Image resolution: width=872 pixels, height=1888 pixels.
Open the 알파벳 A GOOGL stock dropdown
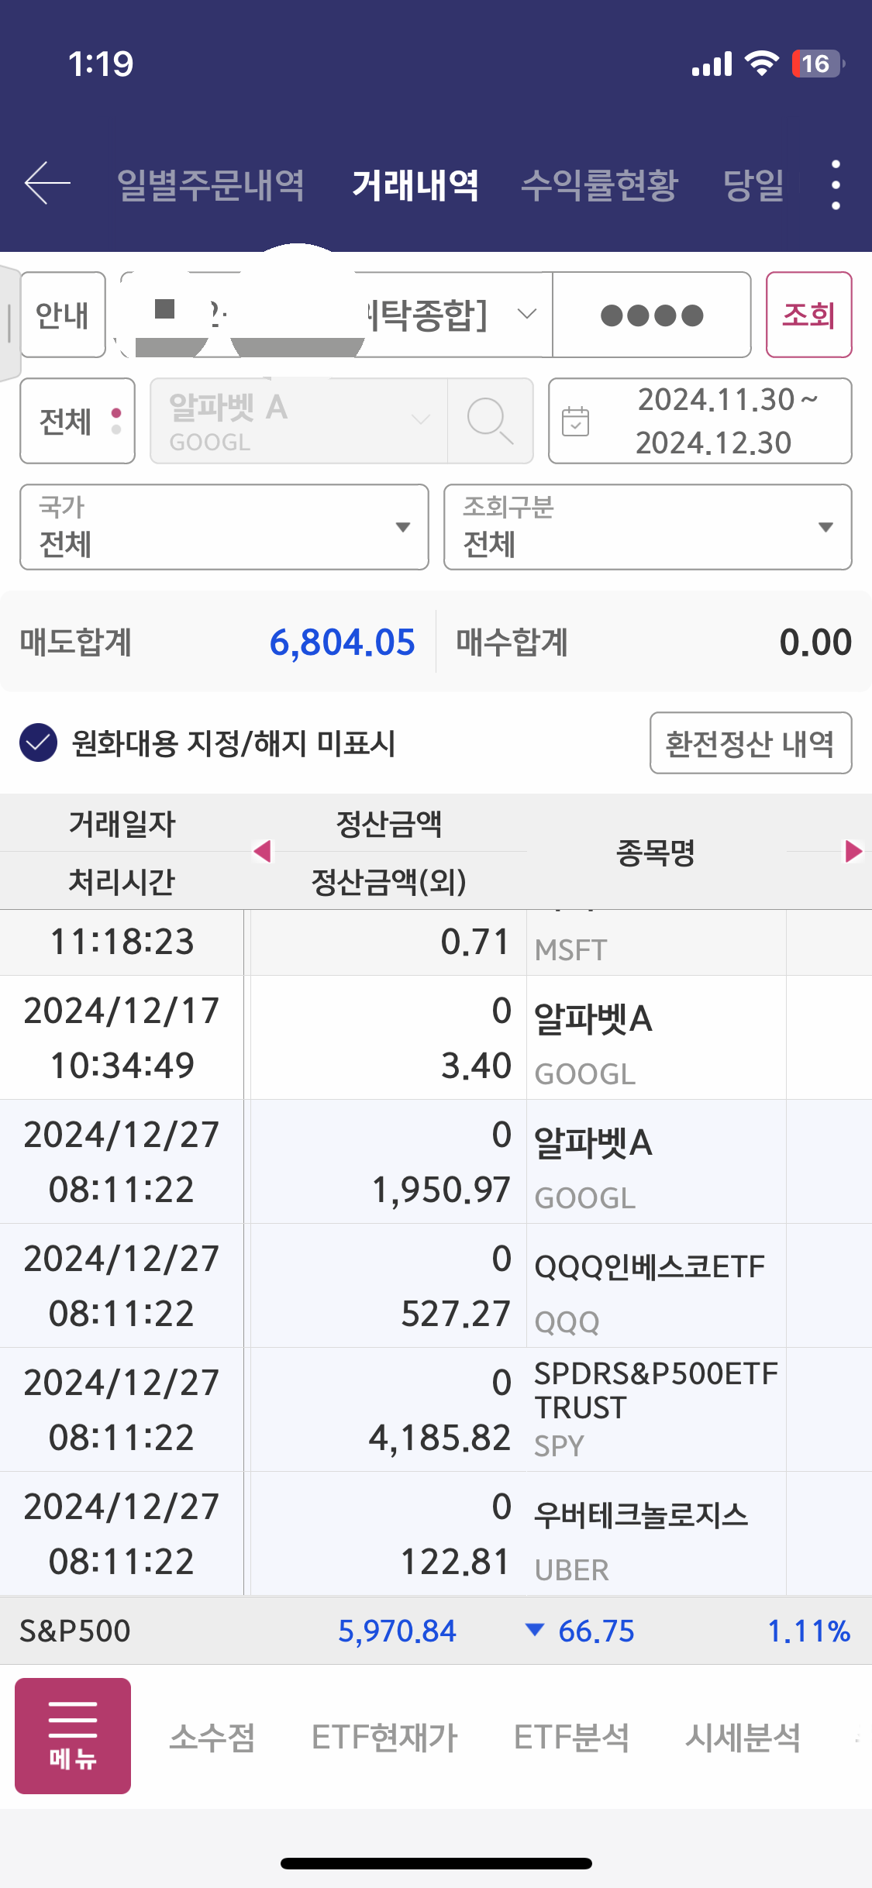[x=299, y=421]
